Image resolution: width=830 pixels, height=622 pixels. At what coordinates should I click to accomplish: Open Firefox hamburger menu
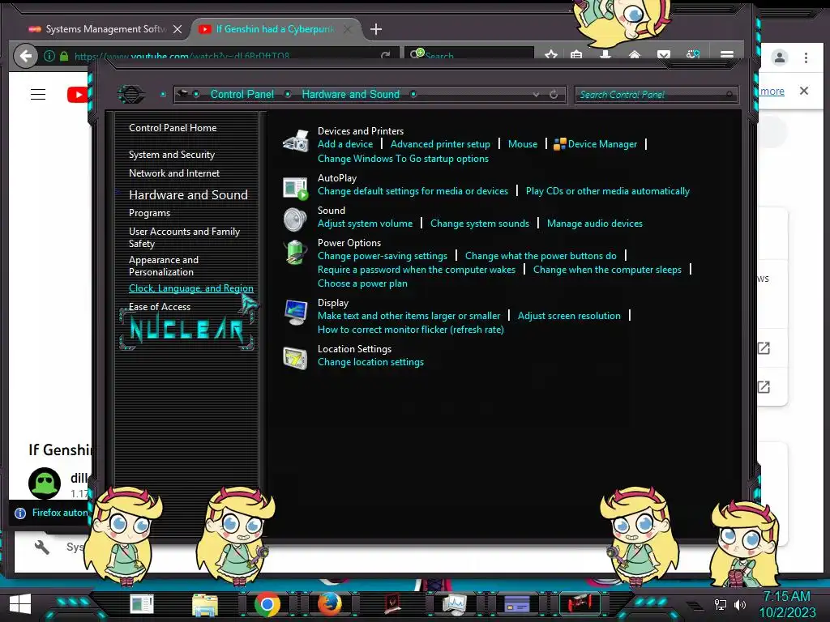pyautogui.click(x=727, y=54)
